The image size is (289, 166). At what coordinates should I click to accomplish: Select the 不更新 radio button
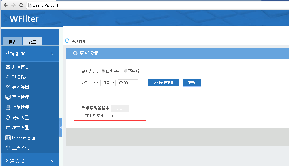(x=126, y=71)
